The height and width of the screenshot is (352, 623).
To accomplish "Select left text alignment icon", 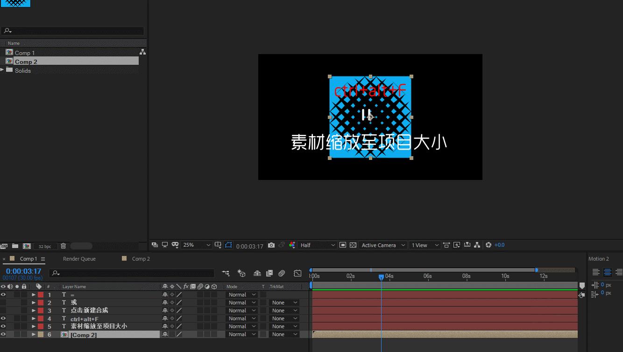I will coord(596,272).
